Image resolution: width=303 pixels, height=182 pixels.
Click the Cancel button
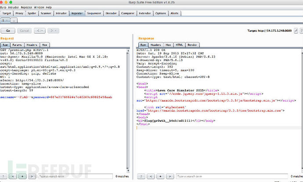click(24, 31)
